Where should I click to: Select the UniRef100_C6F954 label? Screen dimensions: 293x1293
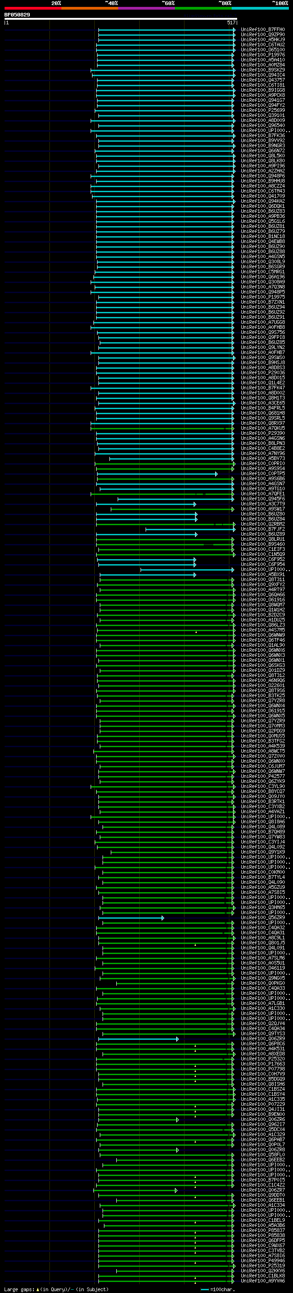click(x=262, y=564)
